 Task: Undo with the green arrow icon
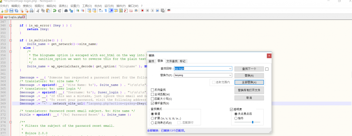[x=55, y=11]
